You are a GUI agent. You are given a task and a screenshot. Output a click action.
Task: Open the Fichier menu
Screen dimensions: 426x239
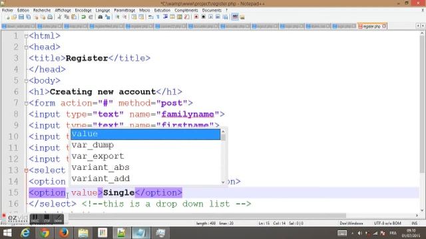pos(7,11)
